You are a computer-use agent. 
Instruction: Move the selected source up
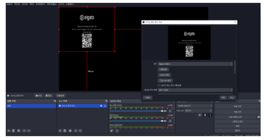[x=75, y=131]
